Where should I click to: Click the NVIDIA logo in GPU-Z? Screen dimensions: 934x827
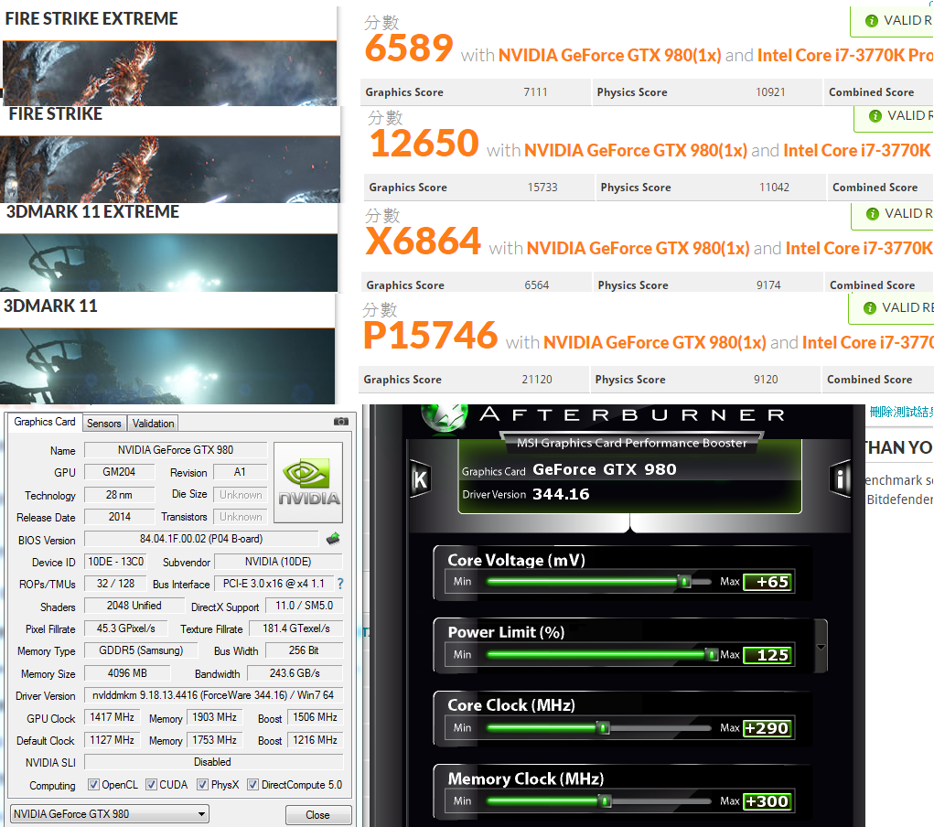pos(308,482)
